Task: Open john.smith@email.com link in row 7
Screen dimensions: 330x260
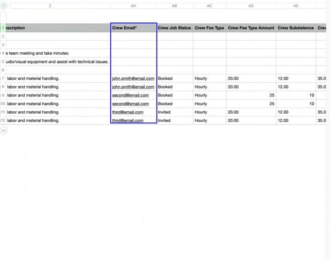Action: point(133,78)
